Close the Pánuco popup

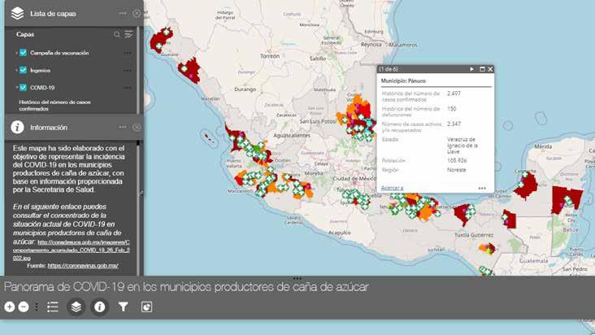click(x=490, y=69)
